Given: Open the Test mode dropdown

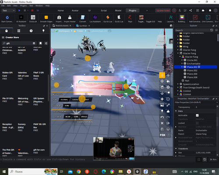Looking at the screenshot, I should pyautogui.click(x=8, y=10).
